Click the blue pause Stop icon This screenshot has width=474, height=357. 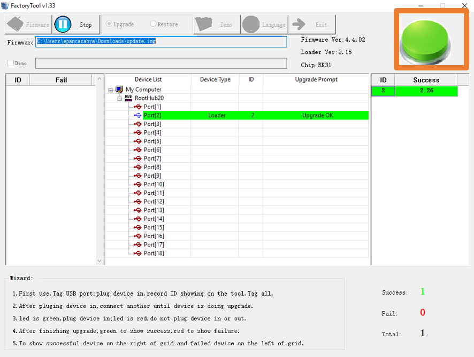tap(63, 24)
